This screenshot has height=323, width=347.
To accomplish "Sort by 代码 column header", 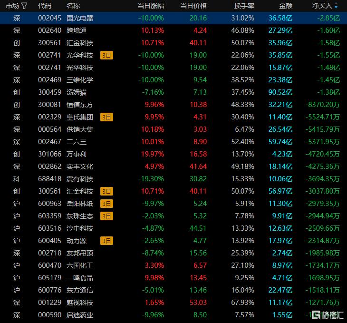I will 45,6.
